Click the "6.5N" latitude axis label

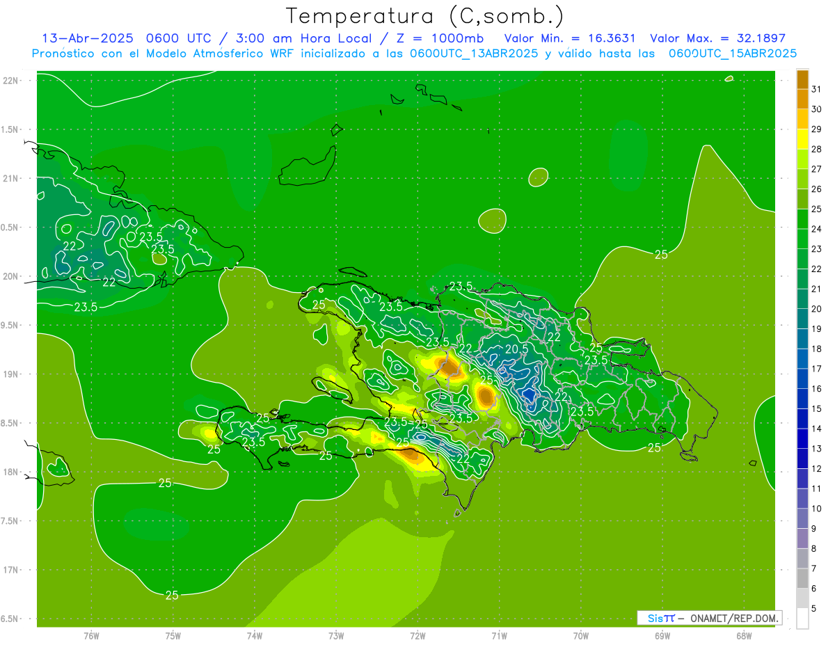click(10, 619)
